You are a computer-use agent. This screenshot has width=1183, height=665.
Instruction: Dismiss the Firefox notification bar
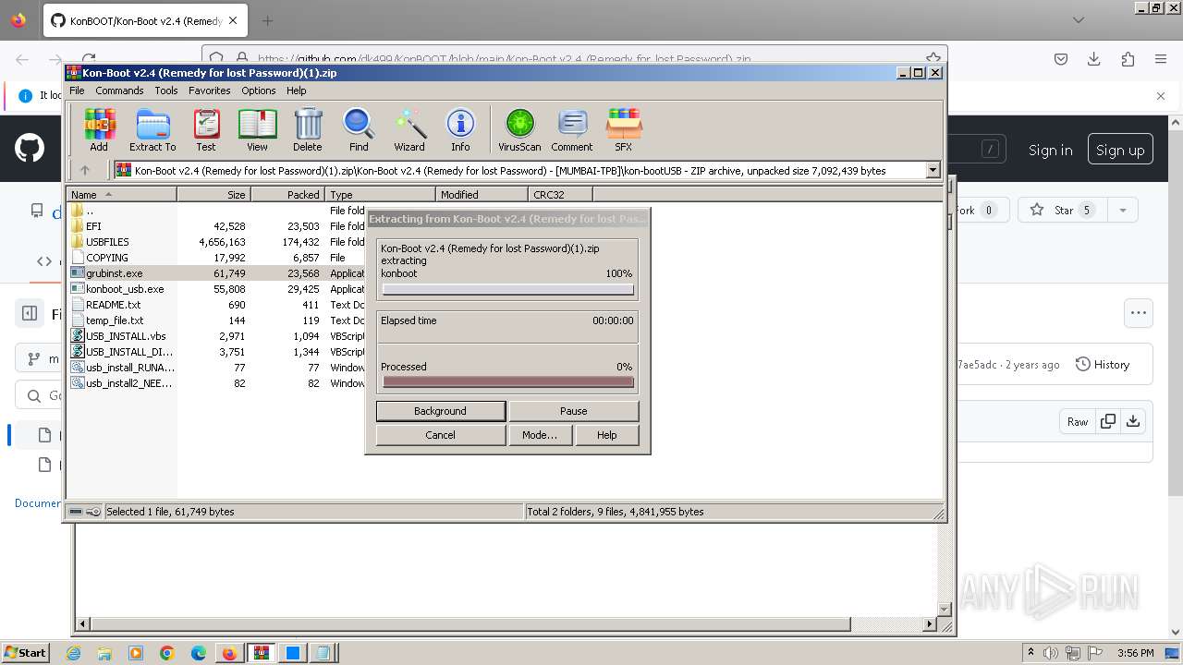1161,95
